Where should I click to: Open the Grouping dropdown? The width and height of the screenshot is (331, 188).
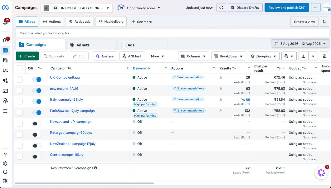264,56
